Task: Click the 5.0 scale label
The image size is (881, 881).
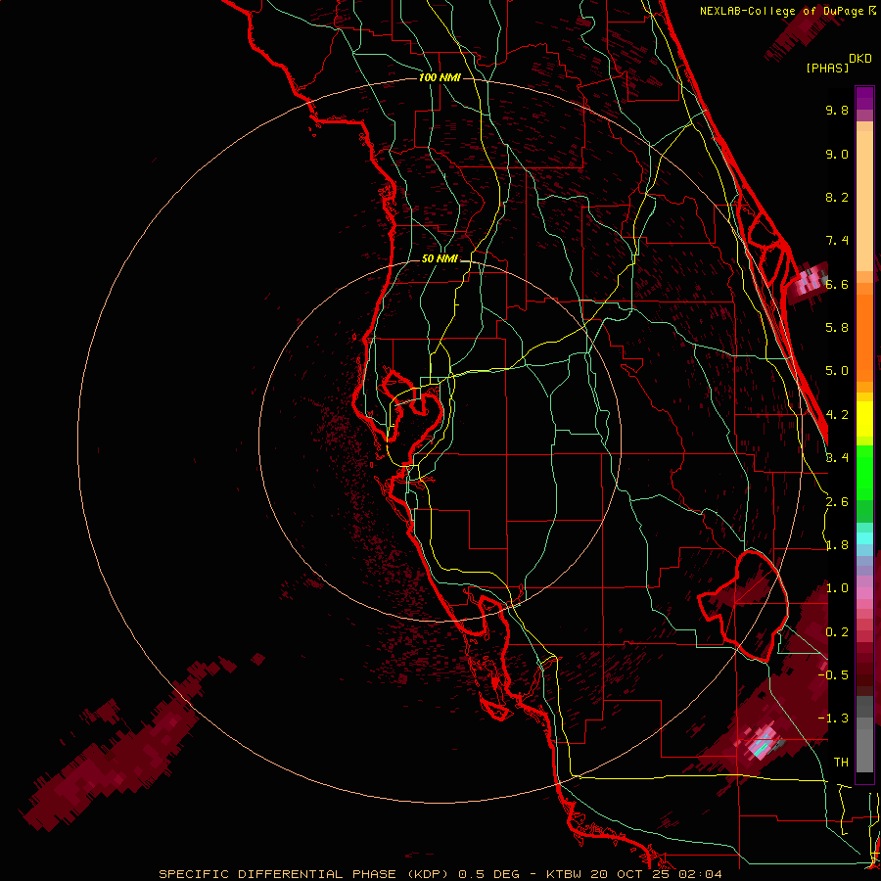Action: [x=837, y=371]
